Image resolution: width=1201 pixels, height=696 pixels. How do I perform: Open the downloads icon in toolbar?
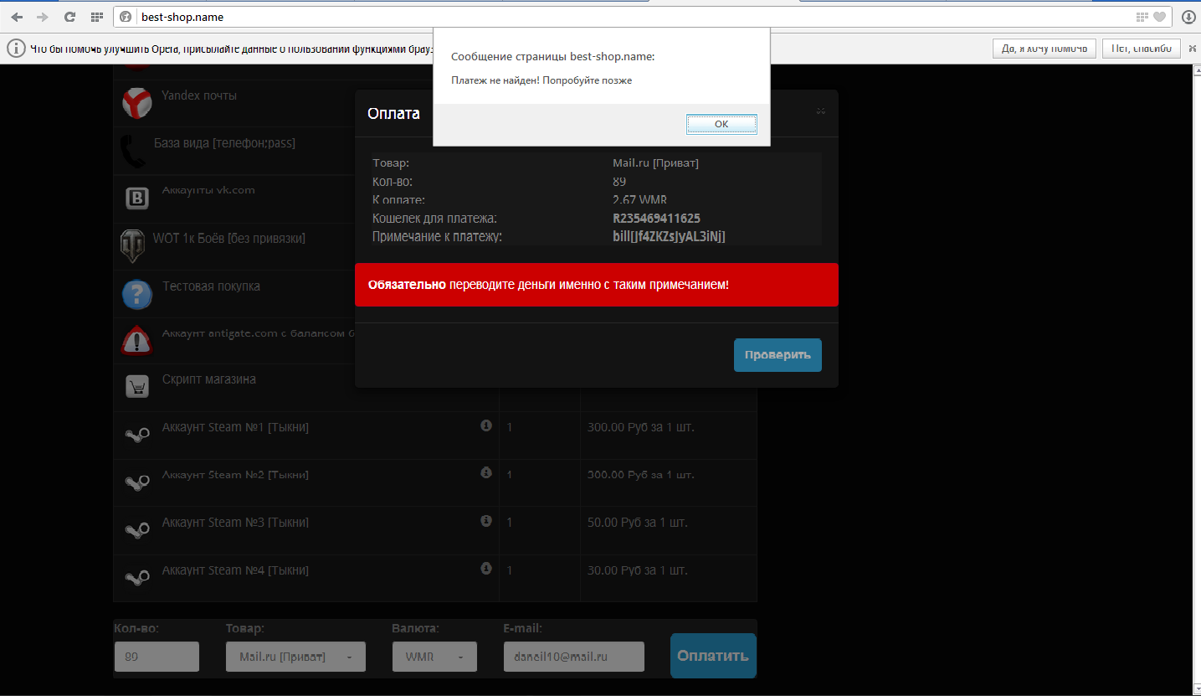pos(1188,17)
